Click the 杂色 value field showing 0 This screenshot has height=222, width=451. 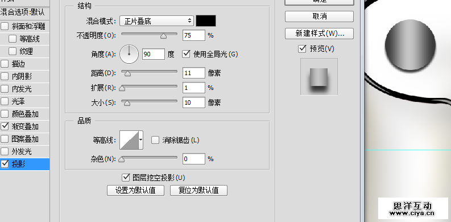(x=194, y=159)
